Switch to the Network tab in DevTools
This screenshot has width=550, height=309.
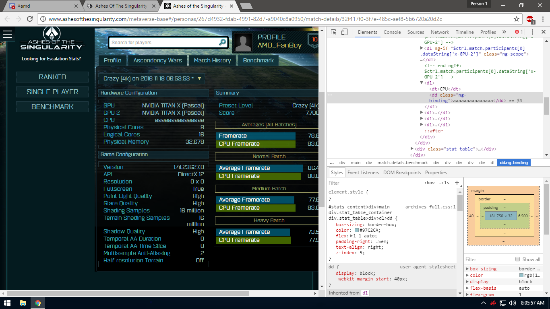(440, 32)
